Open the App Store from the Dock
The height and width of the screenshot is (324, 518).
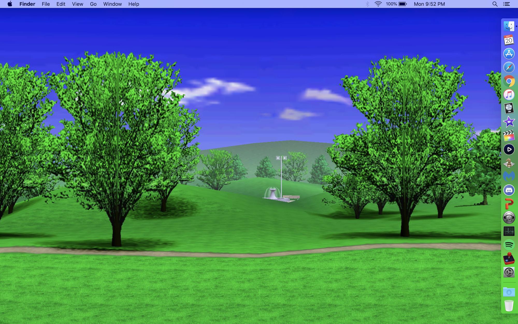pos(509,54)
